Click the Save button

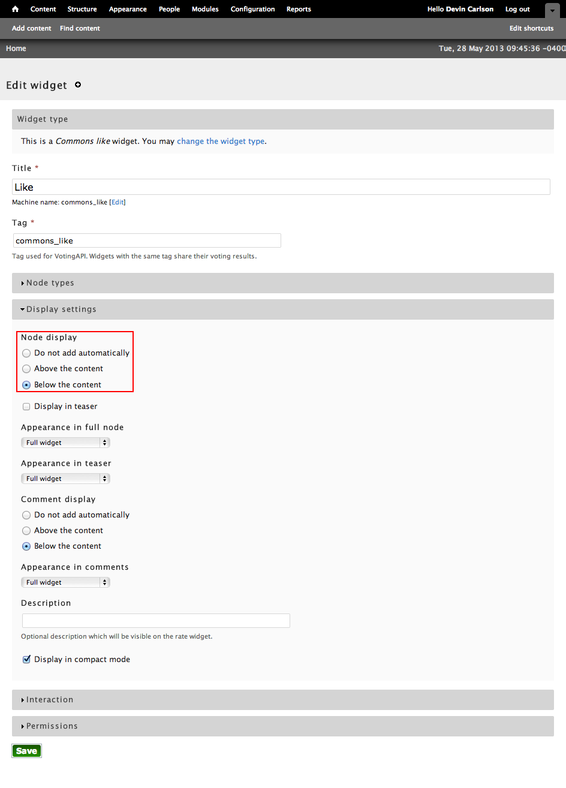pyautogui.click(x=26, y=750)
